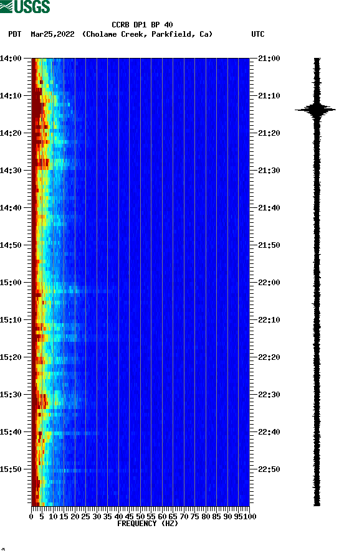Click the 50 Hz frequency axis tick label
Image resolution: width=344 pixels, height=556 pixels.
[140, 517]
